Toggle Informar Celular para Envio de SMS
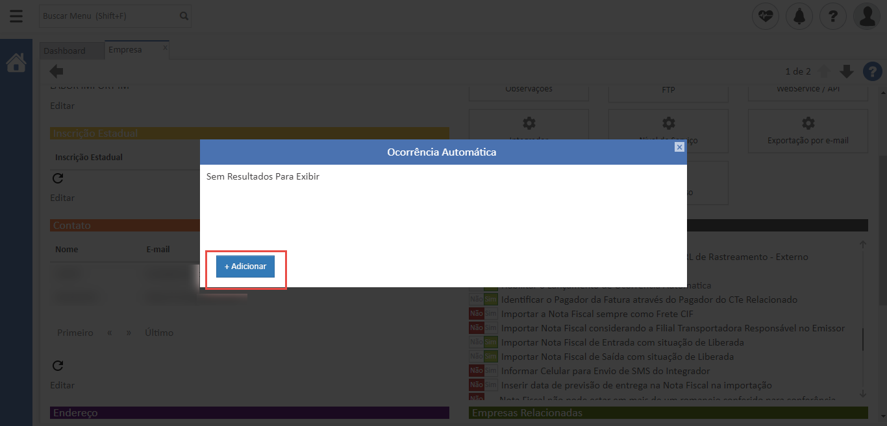 [x=483, y=371]
